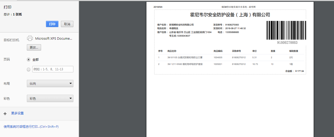This screenshot has width=334, height=137.
Task: Click header text SCM供应链资源共享系统 - 新明辉
Action: pyautogui.click(x=238, y=7)
